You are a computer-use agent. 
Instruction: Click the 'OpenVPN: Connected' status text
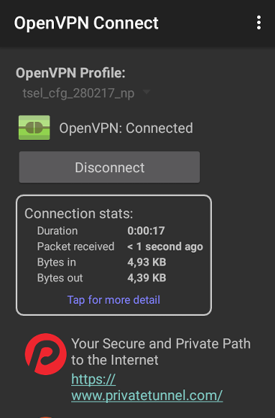pyautogui.click(x=126, y=128)
